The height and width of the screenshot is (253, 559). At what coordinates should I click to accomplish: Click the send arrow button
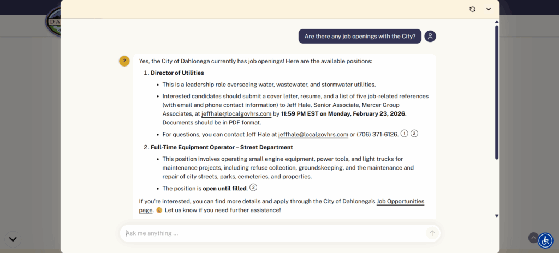(432, 233)
